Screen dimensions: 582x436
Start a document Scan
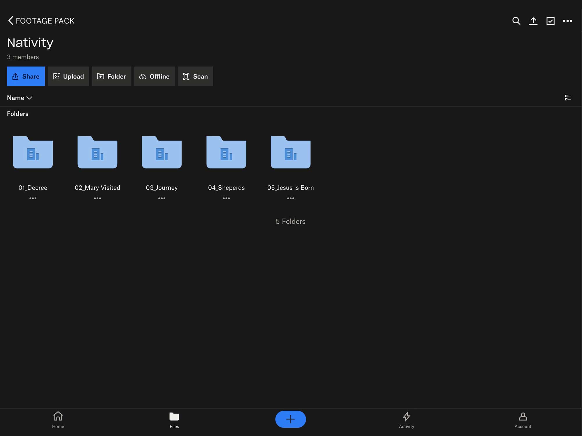pos(195,76)
